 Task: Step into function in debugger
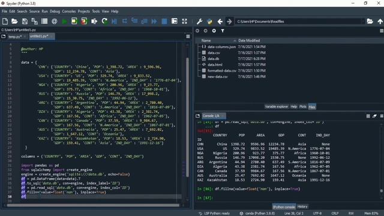point(134,21)
